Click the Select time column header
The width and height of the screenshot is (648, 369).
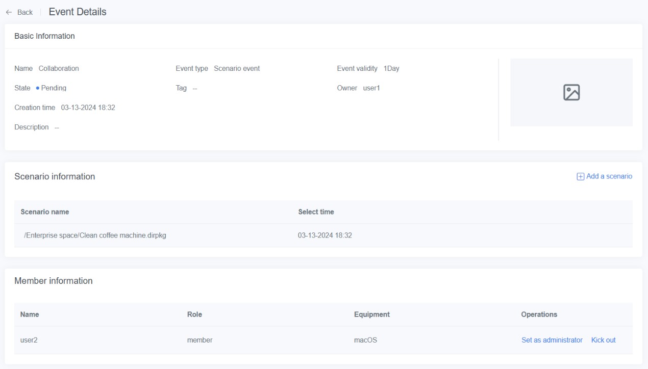coord(316,212)
